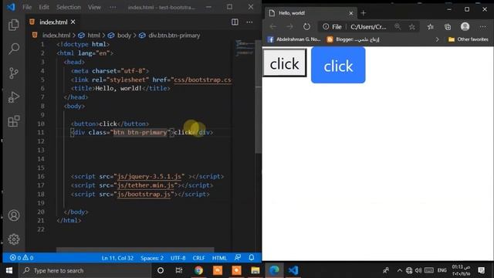Screen dimensions: 494x278
Task: Click Ln 11, Col 32 status entry
Action: (x=117, y=258)
